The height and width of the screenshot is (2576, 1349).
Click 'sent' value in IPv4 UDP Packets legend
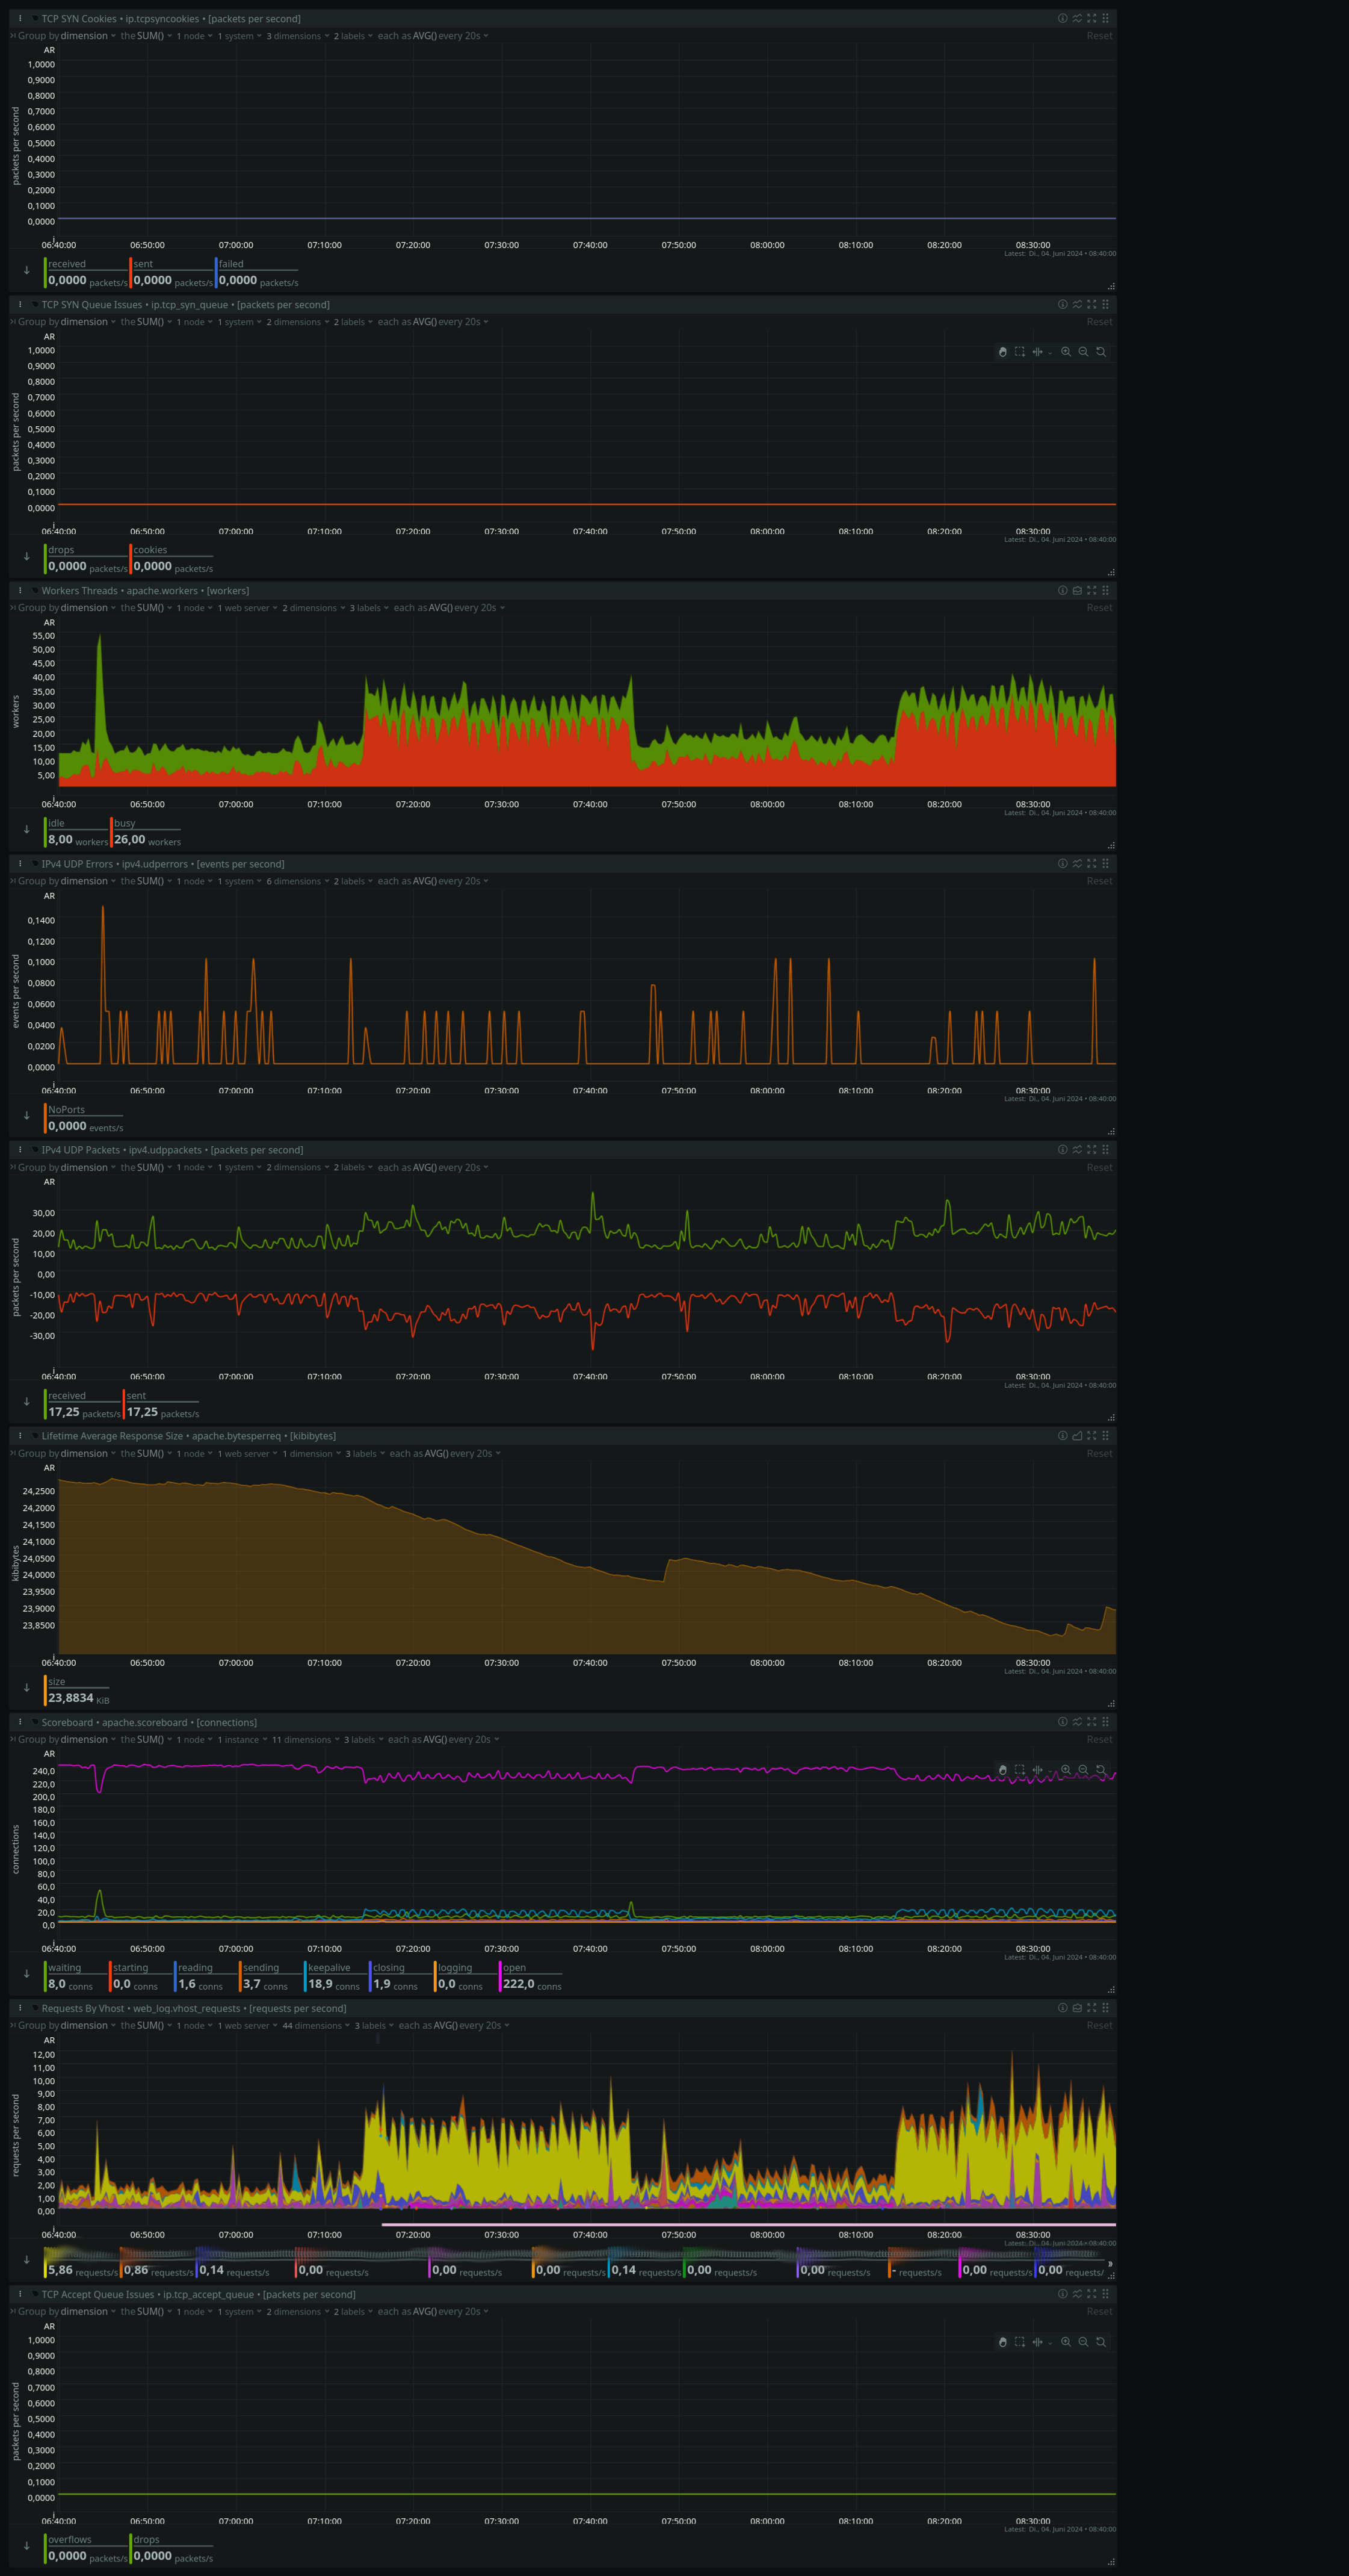point(142,1412)
